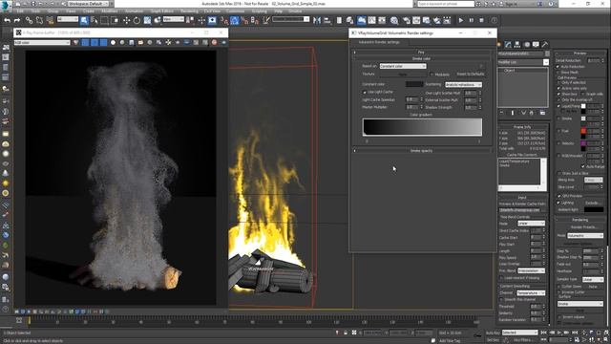Viewport: 611px width, 344px height.
Task: Click the key filters icon on status bar
Action: click(x=522, y=340)
